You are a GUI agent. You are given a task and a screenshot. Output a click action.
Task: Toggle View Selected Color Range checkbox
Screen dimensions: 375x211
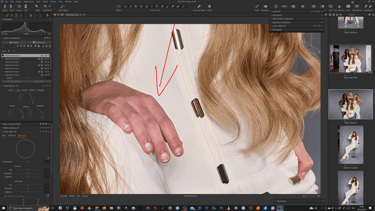[2, 196]
